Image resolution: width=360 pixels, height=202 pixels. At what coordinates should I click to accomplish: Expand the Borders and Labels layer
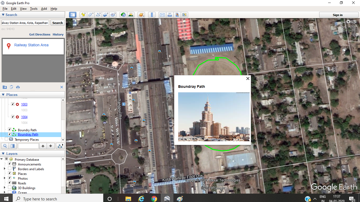4,169
